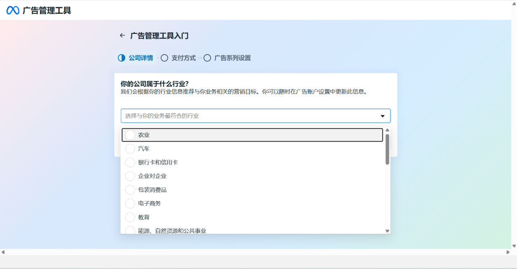The image size is (517, 269).
Task: Select the 电子商务 radio option
Action: [130, 204]
